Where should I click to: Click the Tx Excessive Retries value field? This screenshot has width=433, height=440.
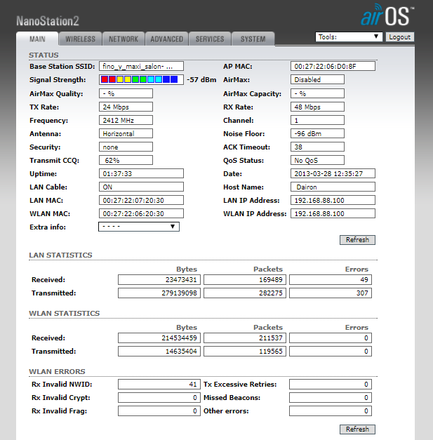[x=331, y=384]
